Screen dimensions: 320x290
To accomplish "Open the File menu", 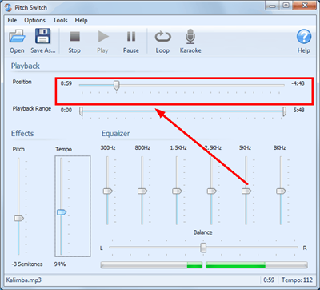I will [x=12, y=20].
